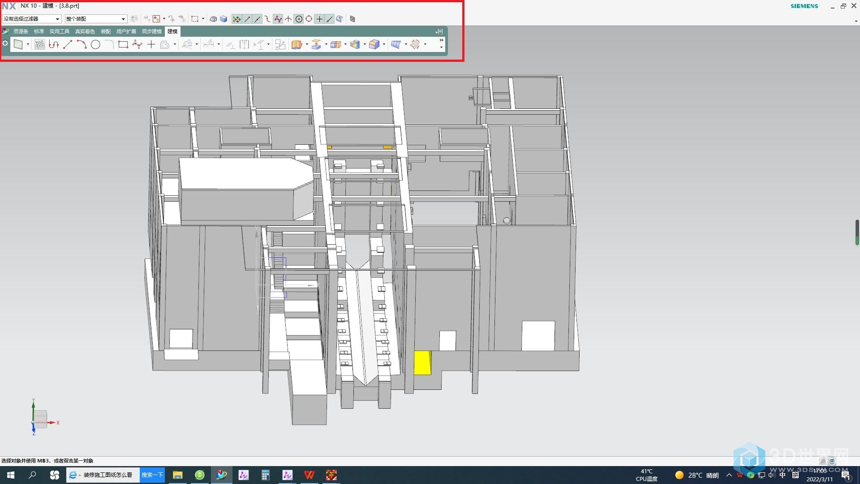Toggle Midpoint snap option
The width and height of the screenshot is (860, 484).
coord(257,19)
